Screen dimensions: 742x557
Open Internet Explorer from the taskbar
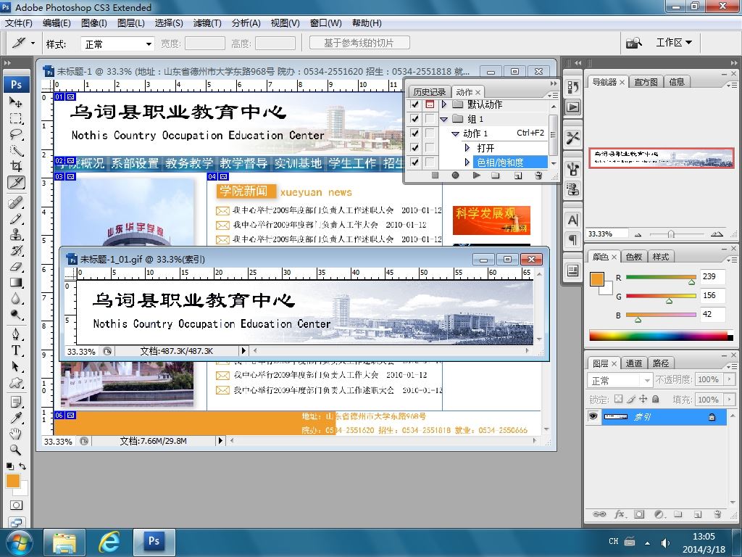[x=109, y=542]
